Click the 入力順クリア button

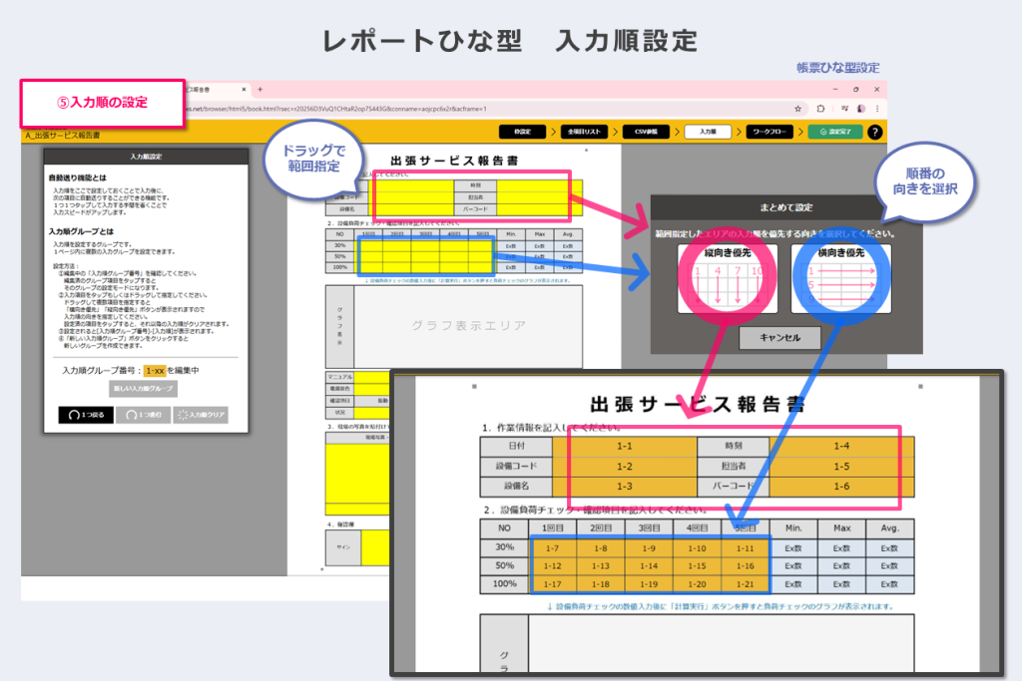click(x=201, y=415)
